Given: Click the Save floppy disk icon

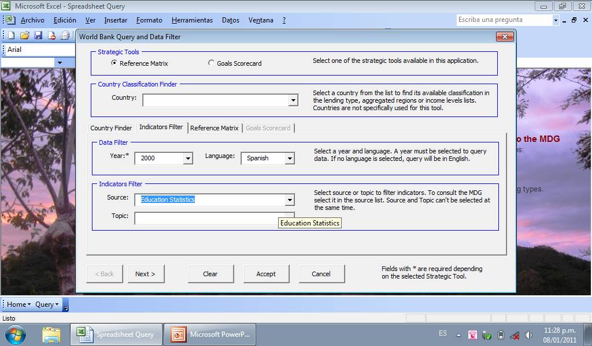Looking at the screenshot, I should (38, 35).
